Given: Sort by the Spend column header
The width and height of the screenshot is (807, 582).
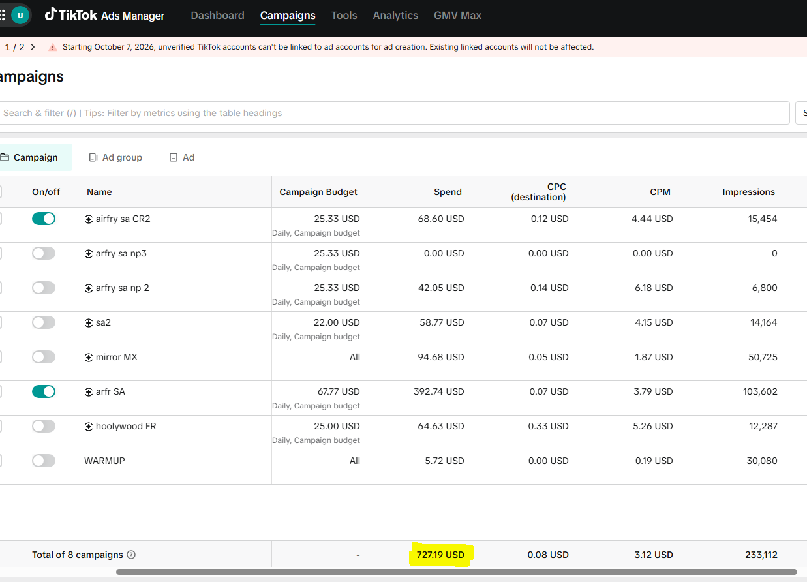Looking at the screenshot, I should pyautogui.click(x=448, y=192).
